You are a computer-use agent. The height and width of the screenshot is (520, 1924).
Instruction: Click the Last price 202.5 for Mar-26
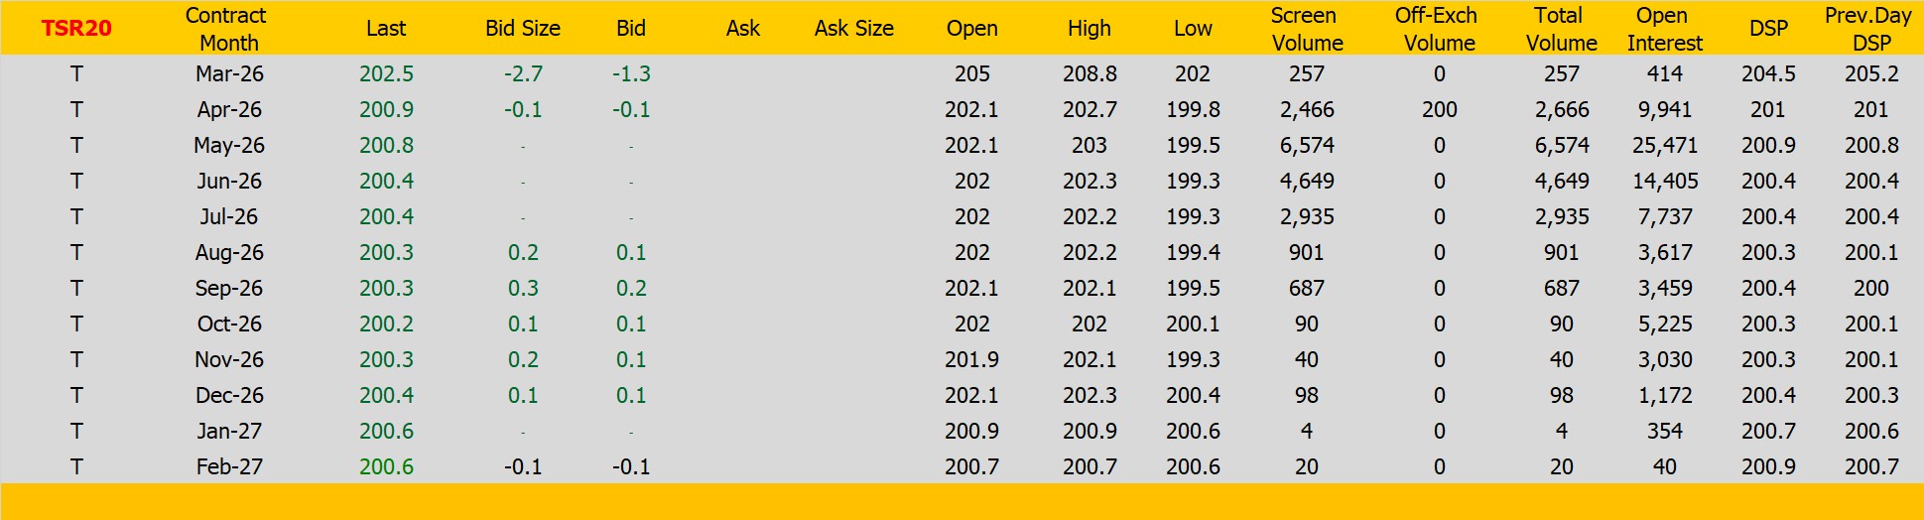click(386, 73)
